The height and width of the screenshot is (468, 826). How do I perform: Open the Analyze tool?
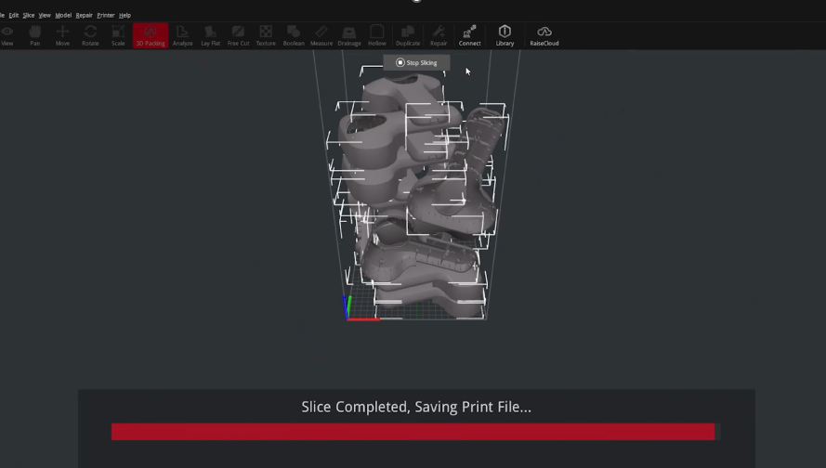[183, 36]
